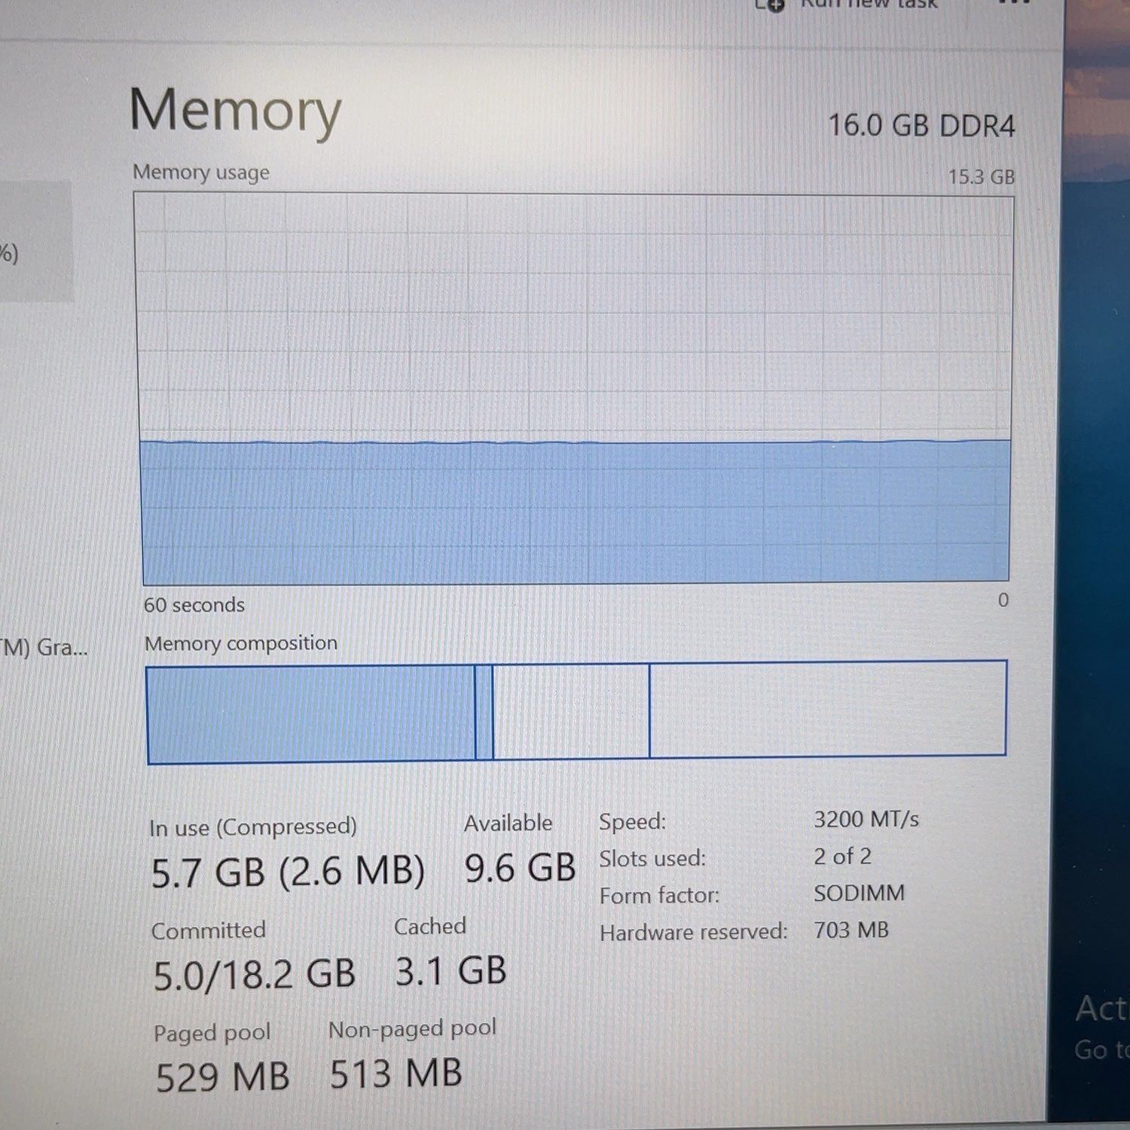Click the 15.3 GB graph maximum label

(x=981, y=177)
